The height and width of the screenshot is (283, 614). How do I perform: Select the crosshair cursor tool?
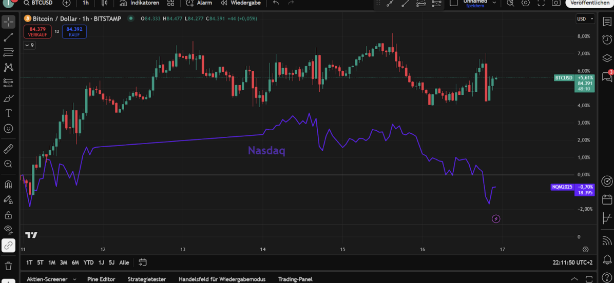coord(8,22)
